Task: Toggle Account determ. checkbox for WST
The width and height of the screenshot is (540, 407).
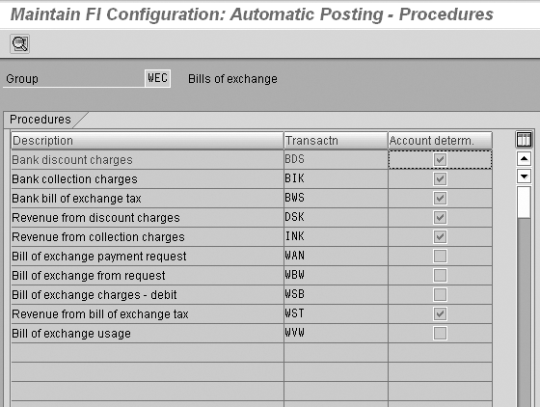Action: pyautogui.click(x=440, y=313)
